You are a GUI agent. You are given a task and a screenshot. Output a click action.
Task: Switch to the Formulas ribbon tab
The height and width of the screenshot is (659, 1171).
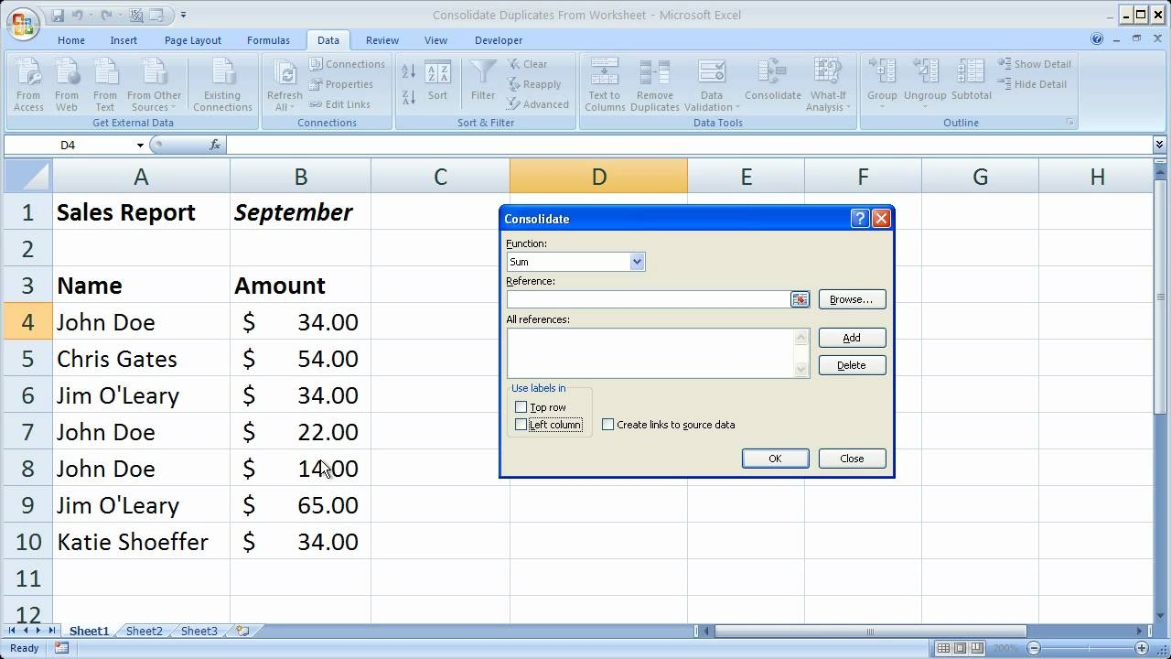pyautogui.click(x=268, y=39)
